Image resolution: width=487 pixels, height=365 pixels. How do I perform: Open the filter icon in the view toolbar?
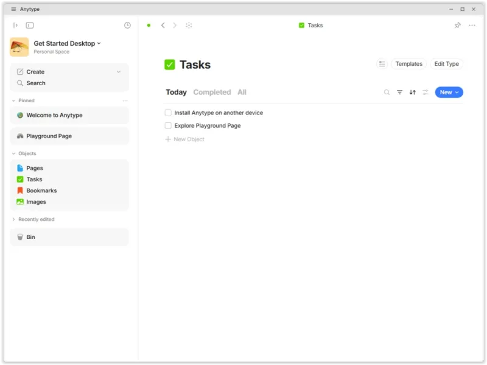[400, 92]
